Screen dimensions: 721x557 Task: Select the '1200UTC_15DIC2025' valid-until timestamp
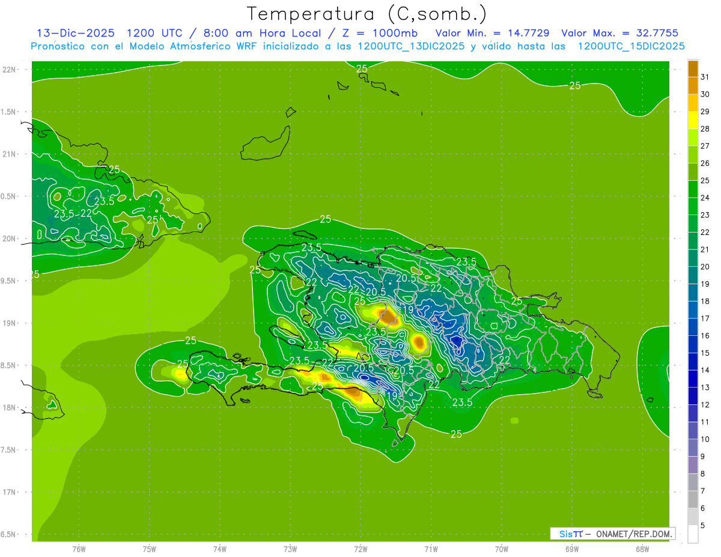coord(631,46)
